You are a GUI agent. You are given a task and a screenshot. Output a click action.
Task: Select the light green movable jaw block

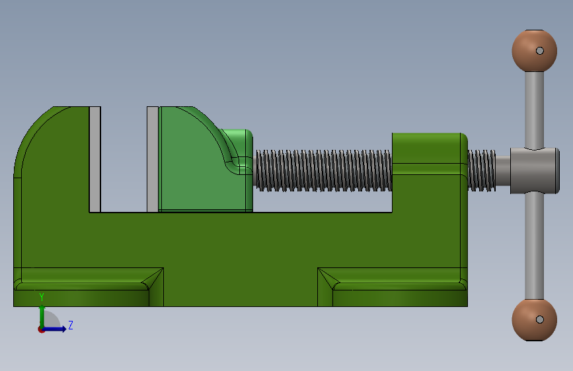(x=206, y=160)
